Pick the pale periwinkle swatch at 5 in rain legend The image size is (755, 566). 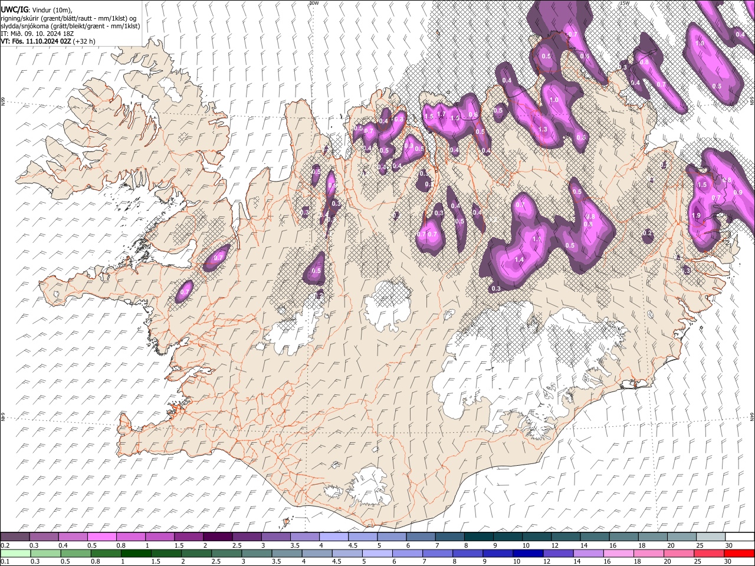(376, 553)
